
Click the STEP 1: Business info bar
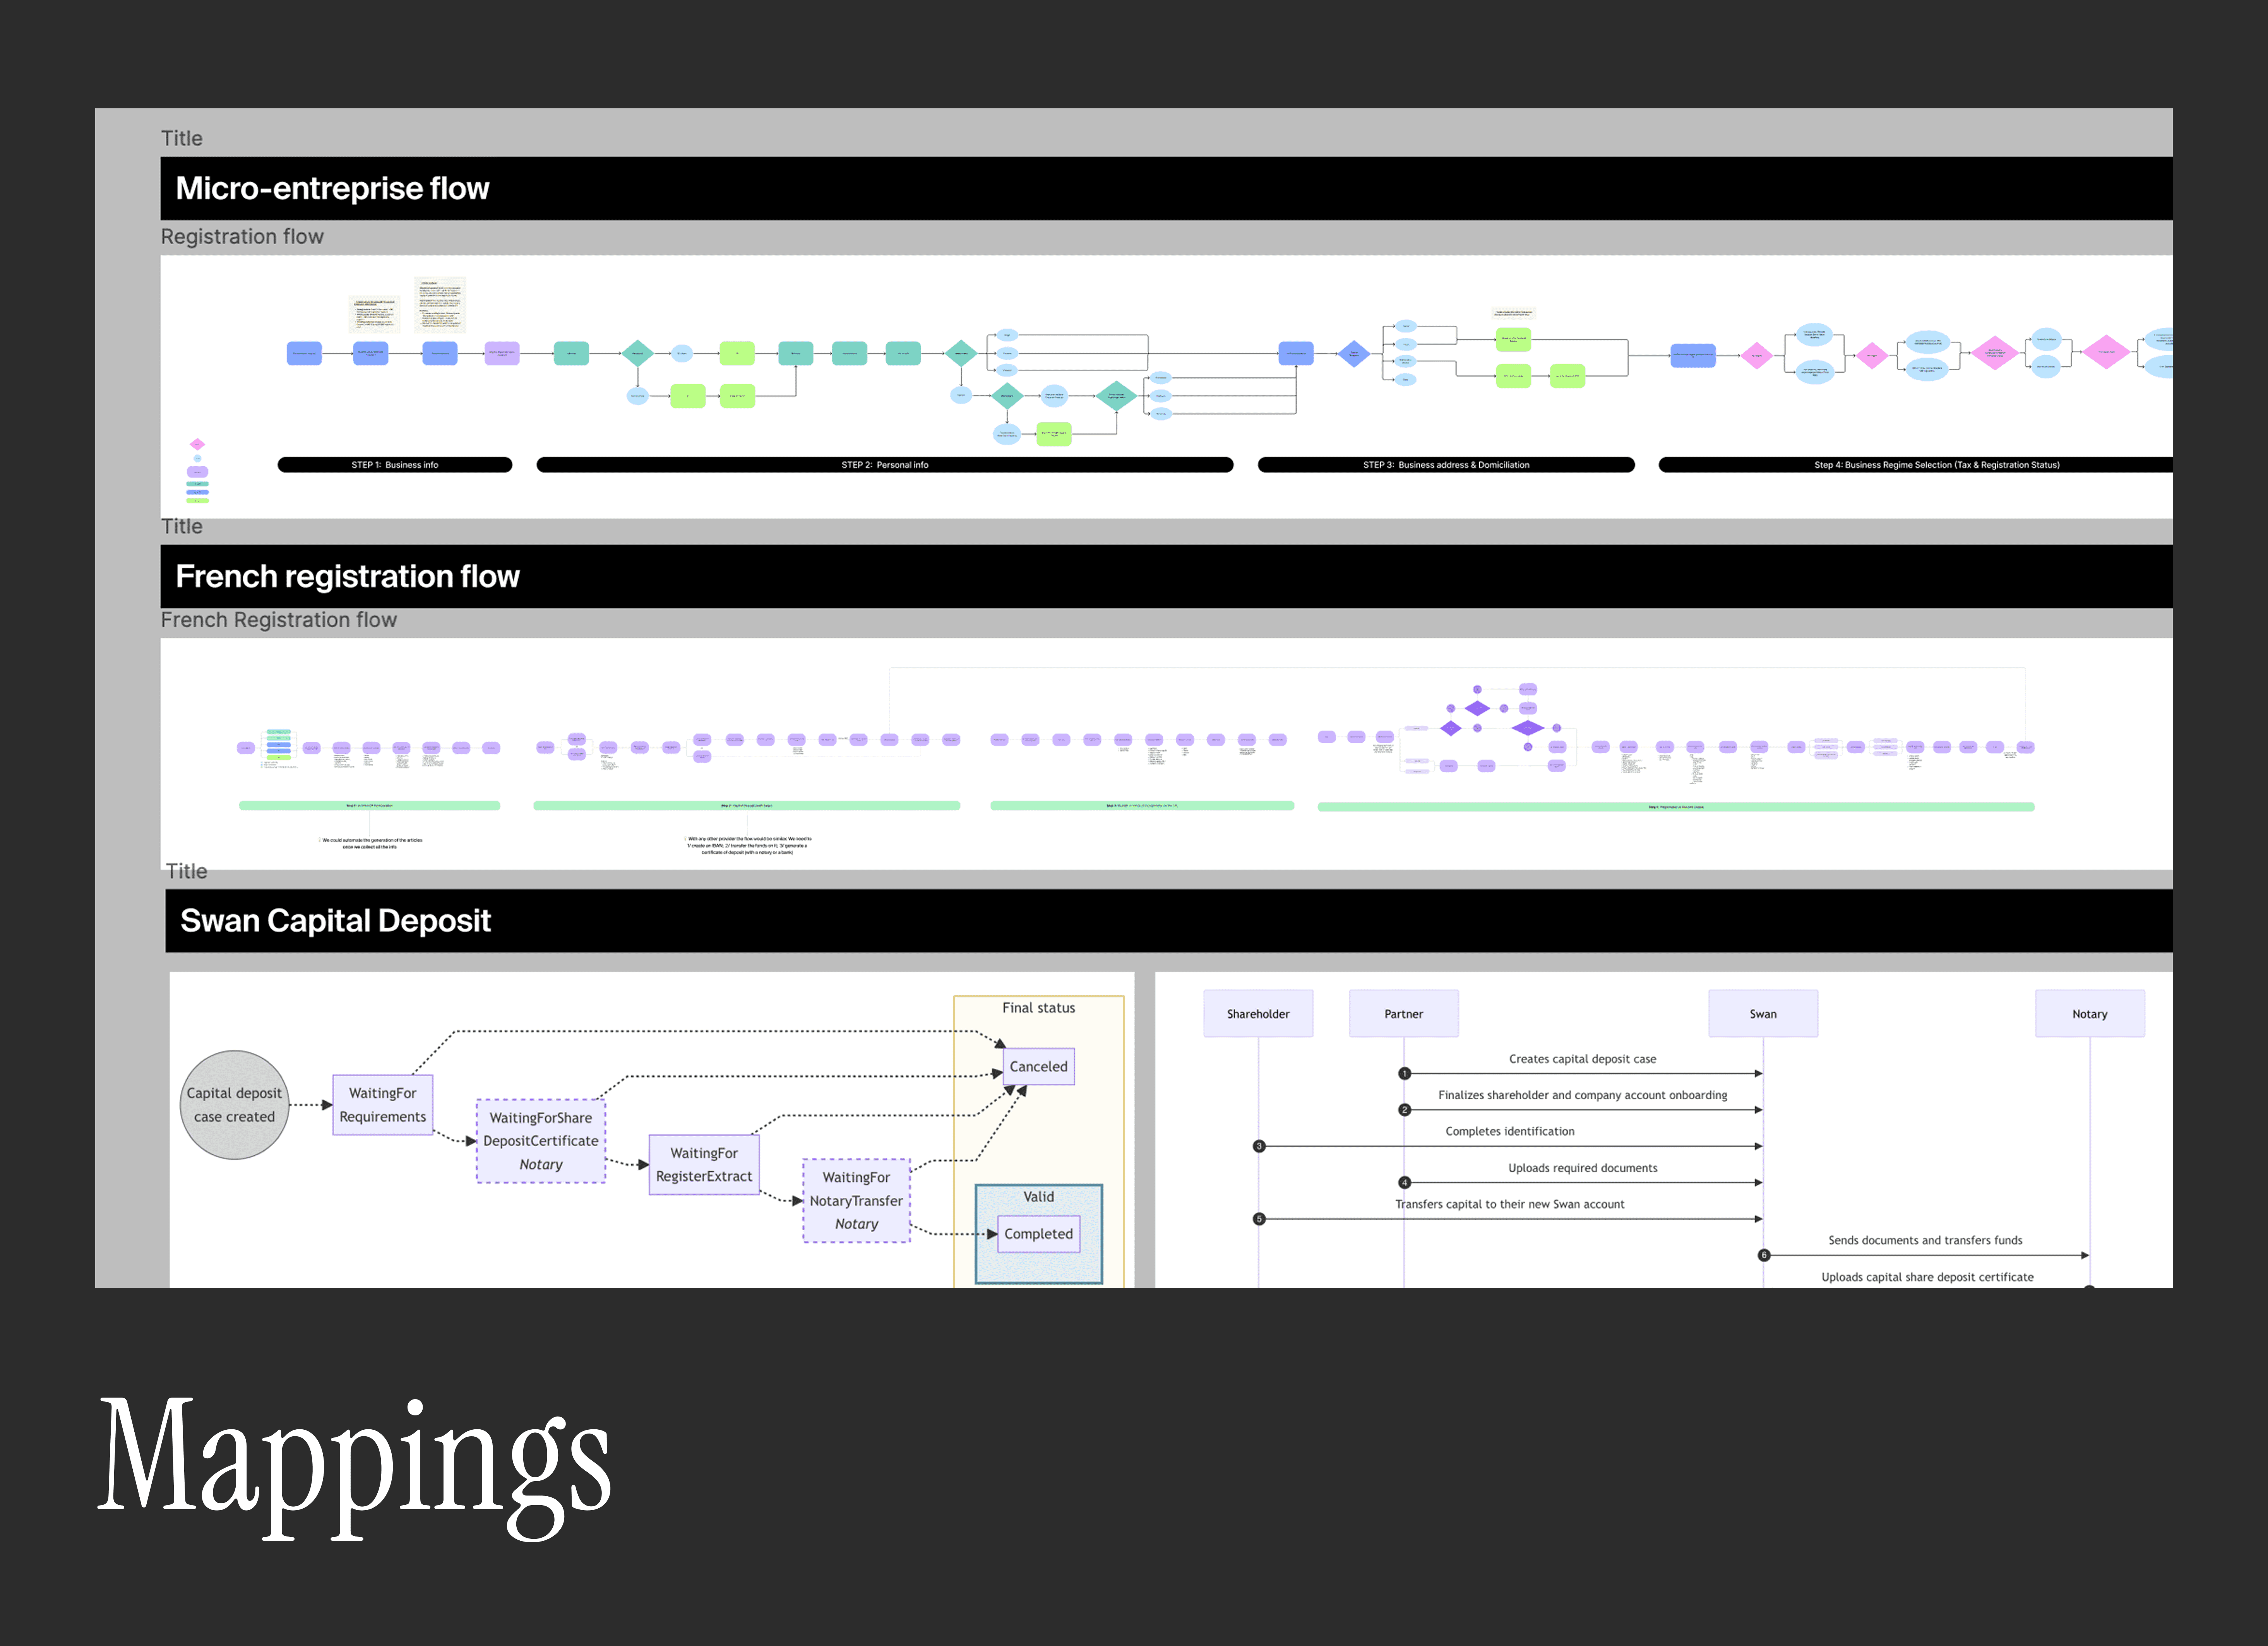[x=395, y=465]
